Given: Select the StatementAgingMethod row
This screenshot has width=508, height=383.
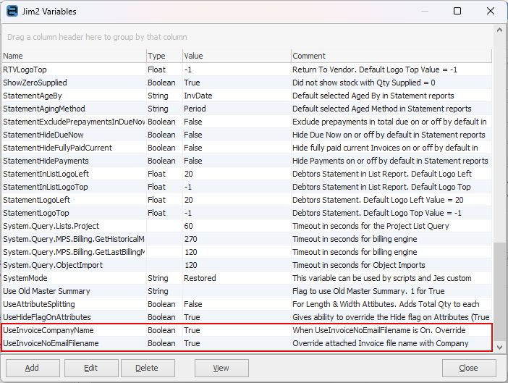Looking at the screenshot, I should 247,109.
